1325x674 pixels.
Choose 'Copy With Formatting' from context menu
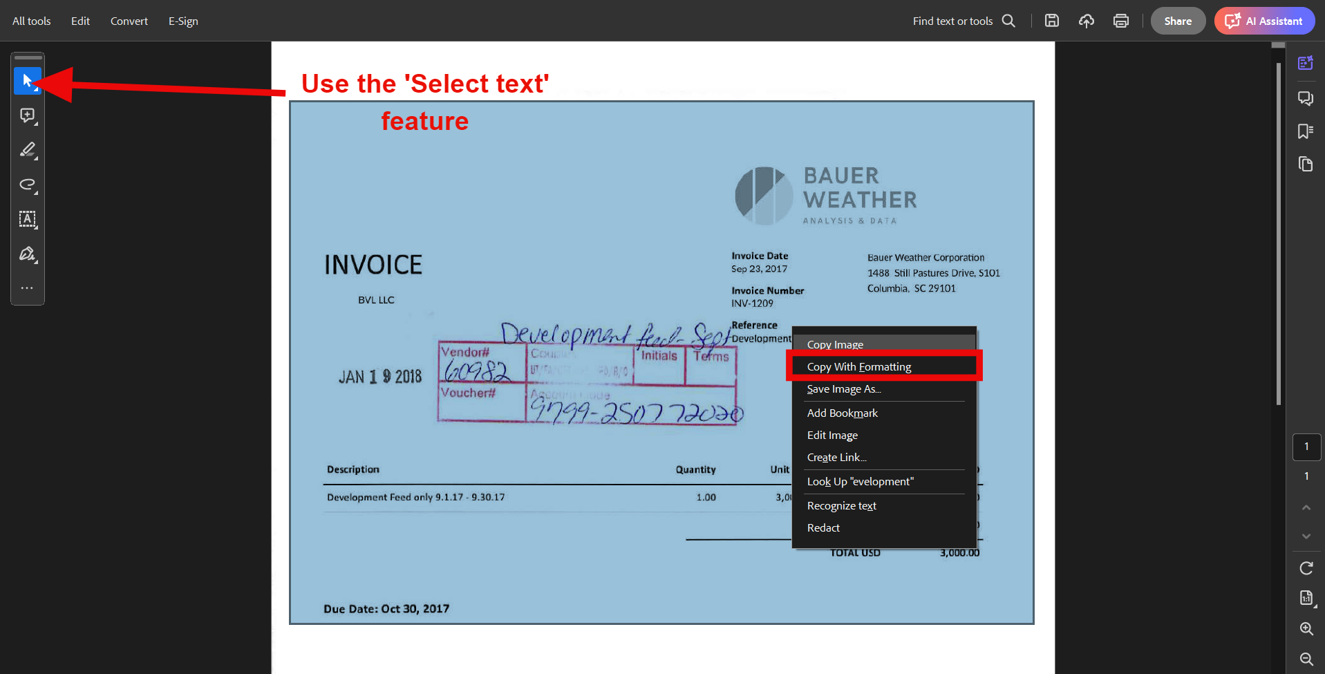(859, 366)
